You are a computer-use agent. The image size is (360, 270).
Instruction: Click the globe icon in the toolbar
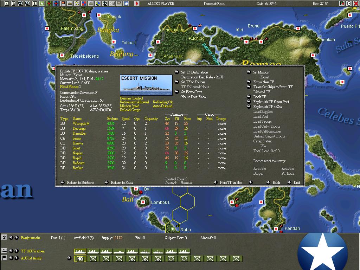[x=98, y=4]
